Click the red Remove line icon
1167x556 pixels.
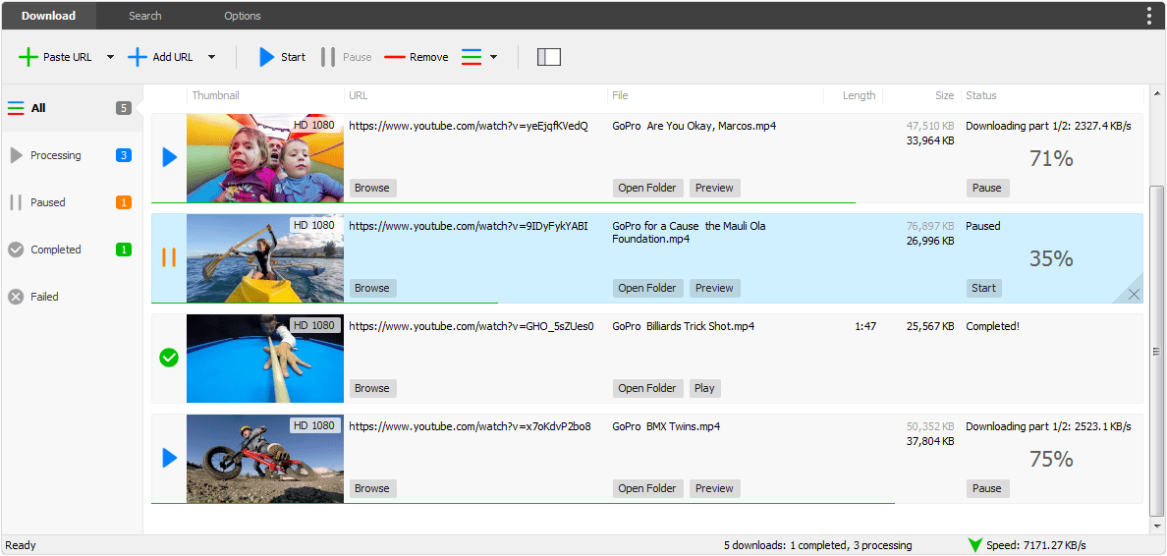pyautogui.click(x=395, y=57)
